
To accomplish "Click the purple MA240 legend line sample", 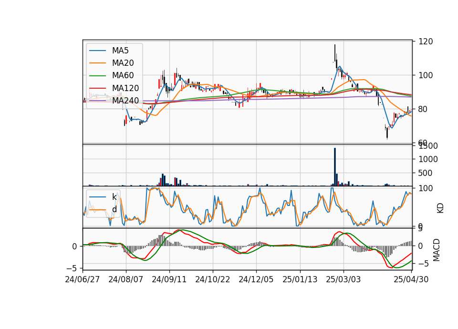I will coord(97,101).
